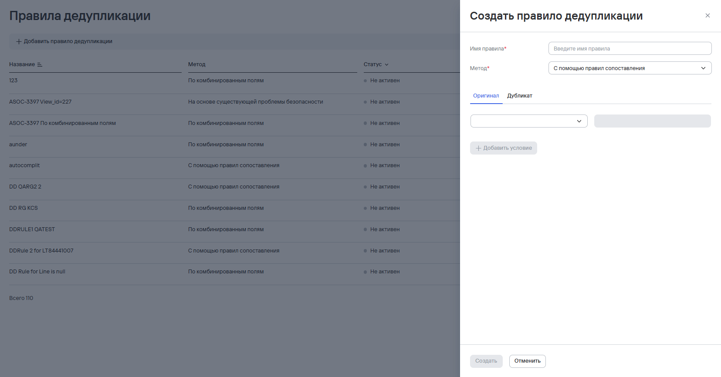Viewport: 721px width, 377px height.
Task: Focus the Имя правила input field
Action: pyautogui.click(x=630, y=48)
